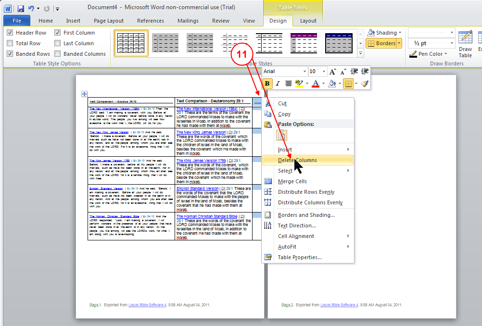Open the English Standard Version link in the Deuteronomy column
482x326 pixels.
pos(197,188)
